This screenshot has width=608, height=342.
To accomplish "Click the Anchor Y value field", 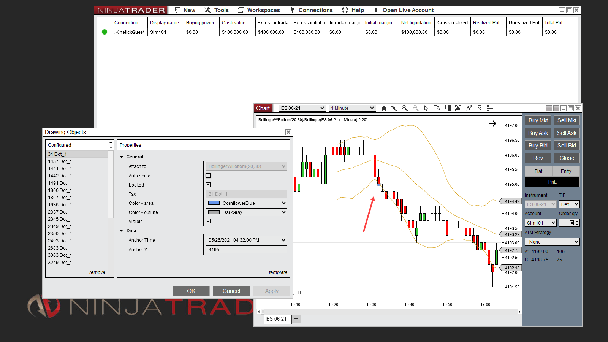I will 247,250.
